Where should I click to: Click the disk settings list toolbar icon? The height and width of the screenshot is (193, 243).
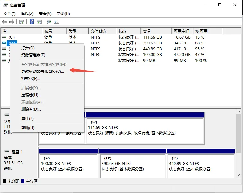pos(57,22)
